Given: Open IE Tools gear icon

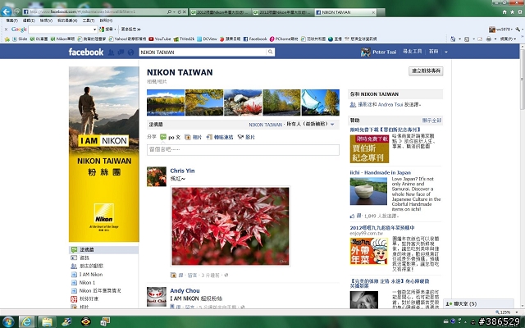Looking at the screenshot, I should (520, 12).
